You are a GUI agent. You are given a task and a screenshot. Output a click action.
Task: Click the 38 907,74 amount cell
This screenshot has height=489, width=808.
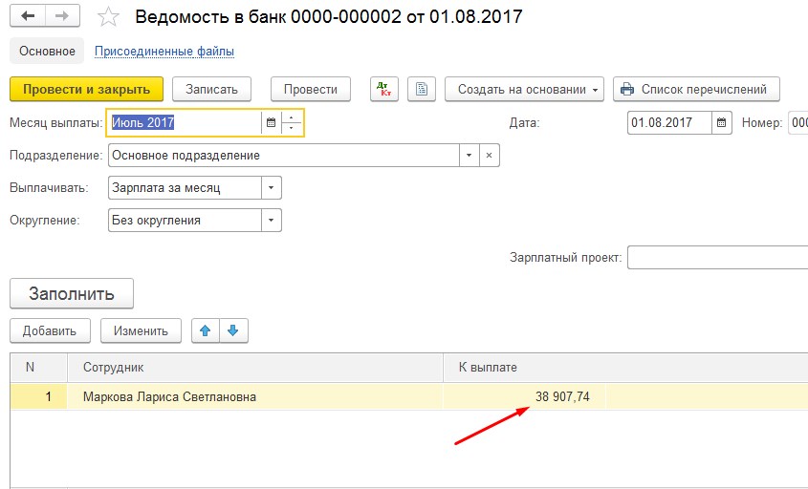(x=524, y=397)
